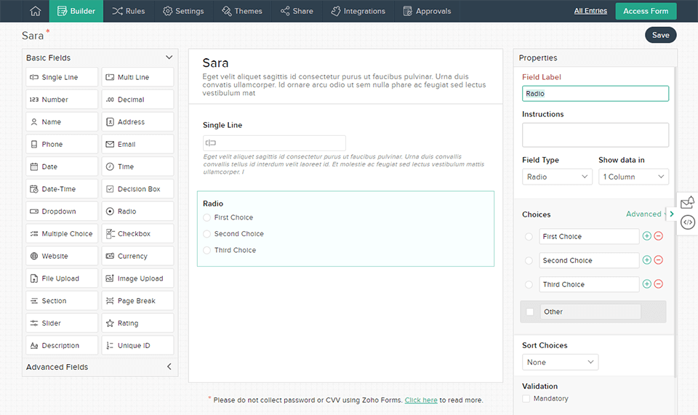
Task: Add a Radio field from Basic Fields
Action: [x=137, y=211]
